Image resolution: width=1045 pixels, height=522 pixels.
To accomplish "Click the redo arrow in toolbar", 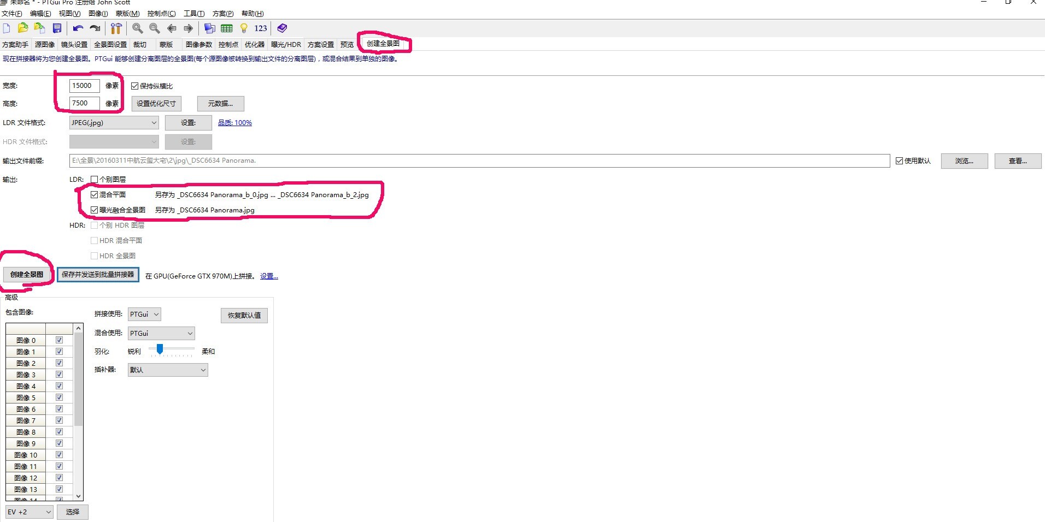I will pyautogui.click(x=95, y=28).
